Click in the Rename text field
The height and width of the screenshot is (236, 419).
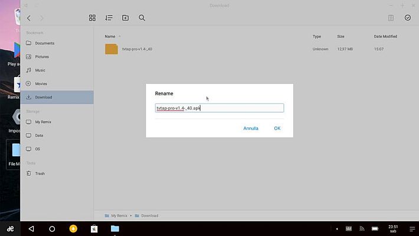coord(220,108)
